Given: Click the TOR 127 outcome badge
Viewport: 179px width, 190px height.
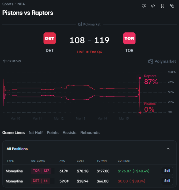Looking at the screenshot, I should click(x=41, y=171).
